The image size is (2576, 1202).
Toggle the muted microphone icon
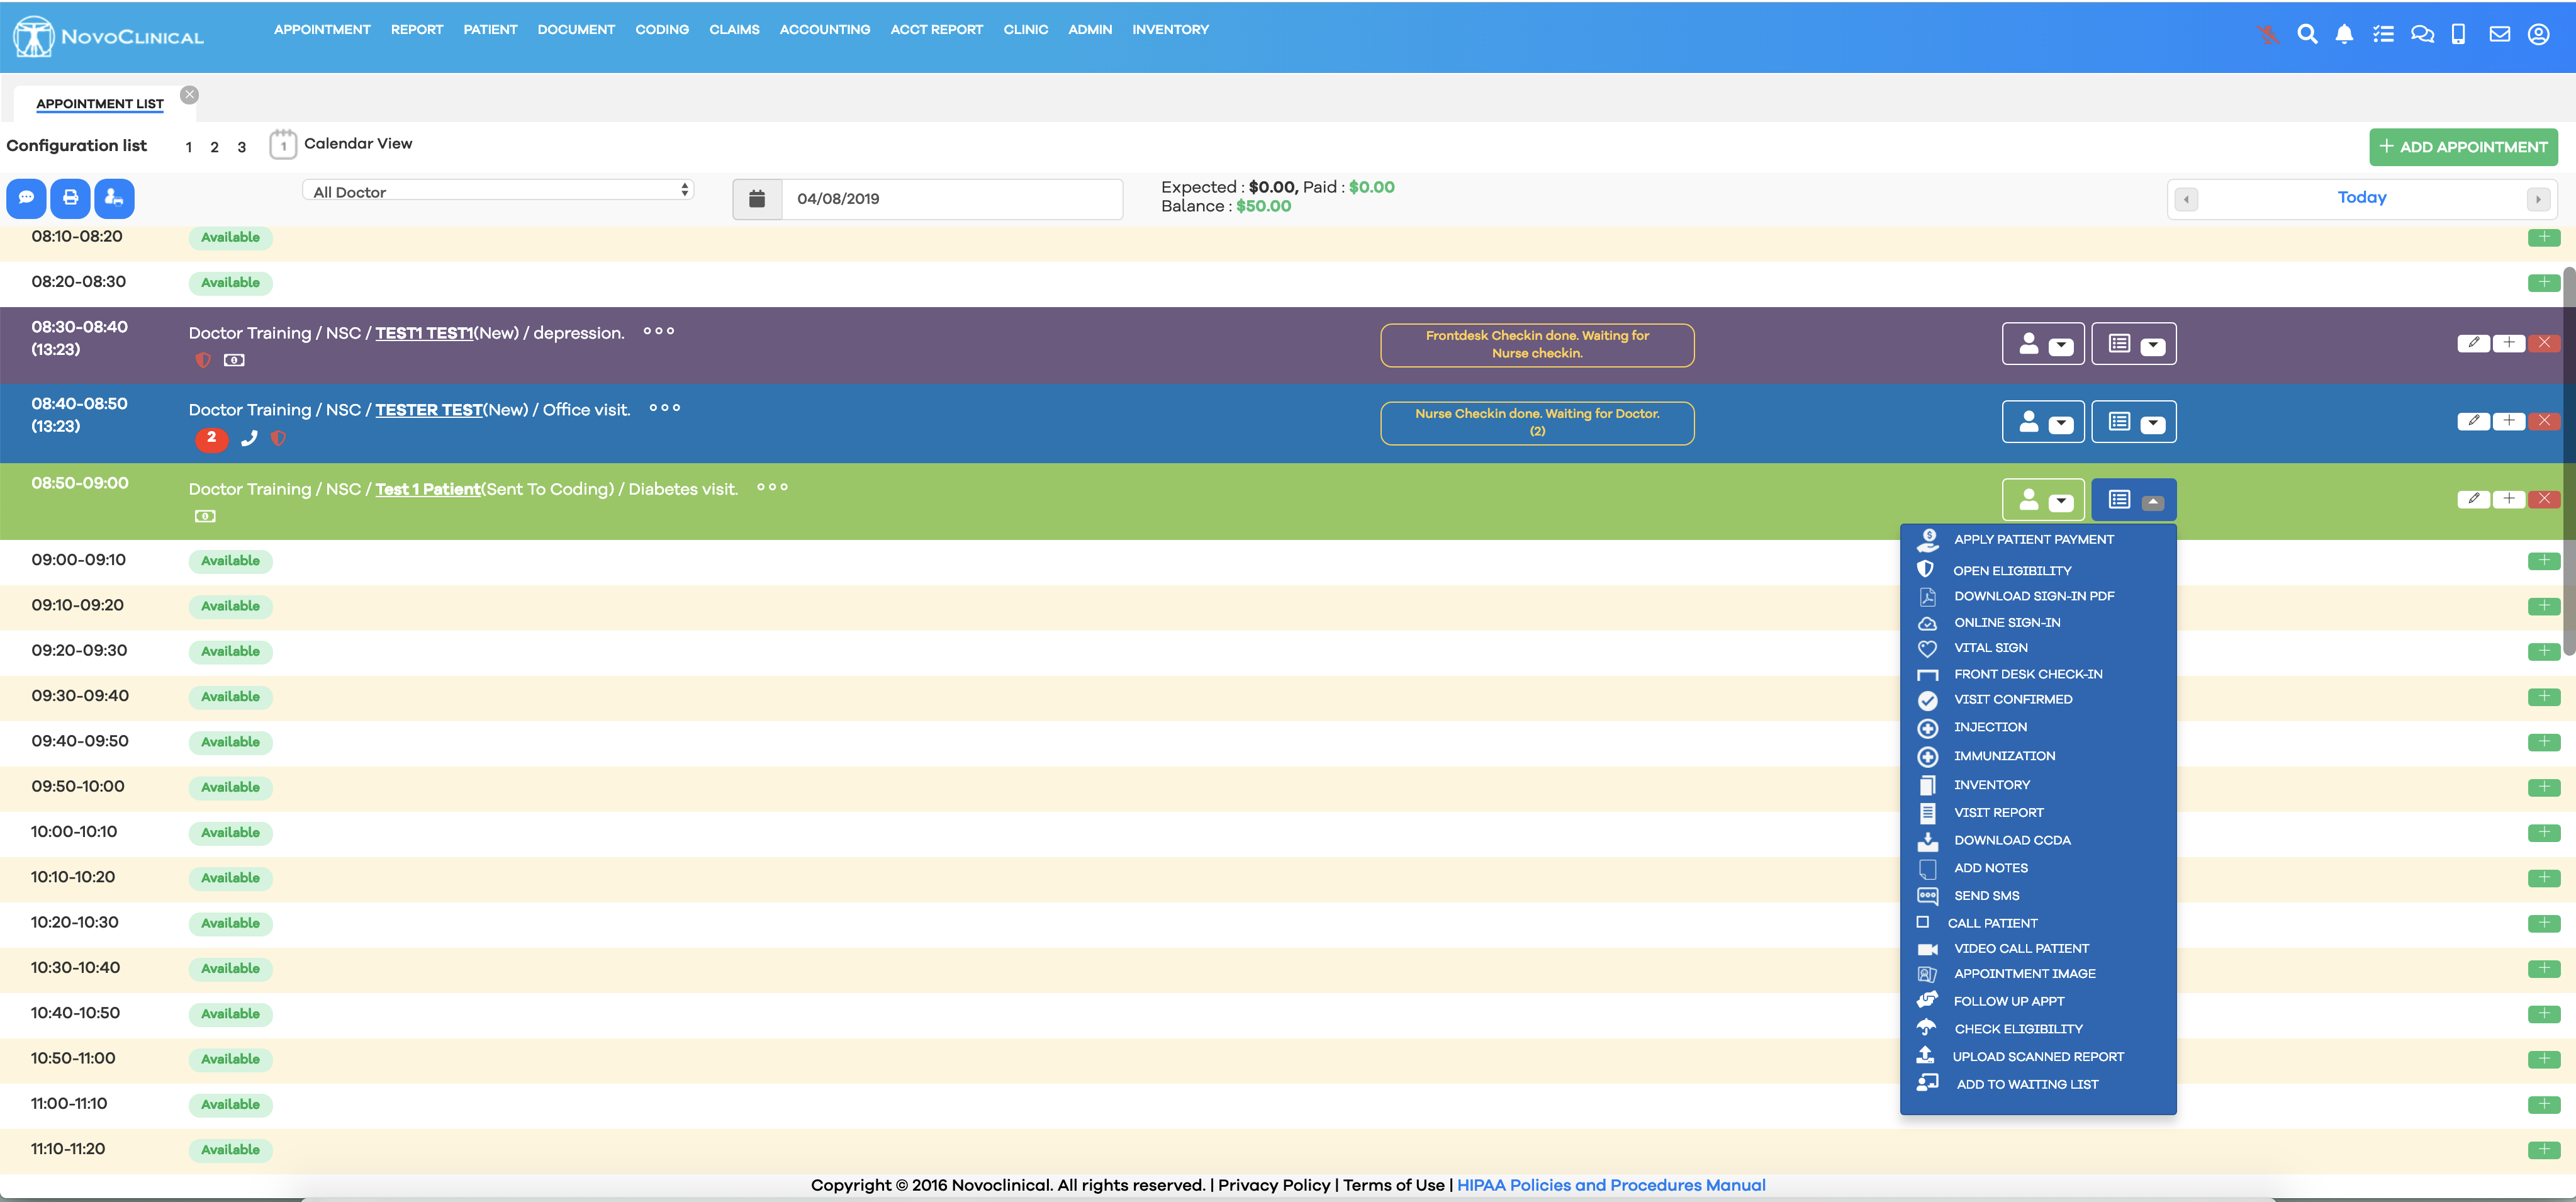click(x=2268, y=34)
